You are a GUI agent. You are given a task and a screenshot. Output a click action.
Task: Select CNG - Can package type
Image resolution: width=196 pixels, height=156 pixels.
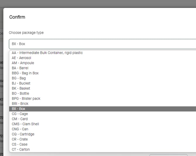20,129
